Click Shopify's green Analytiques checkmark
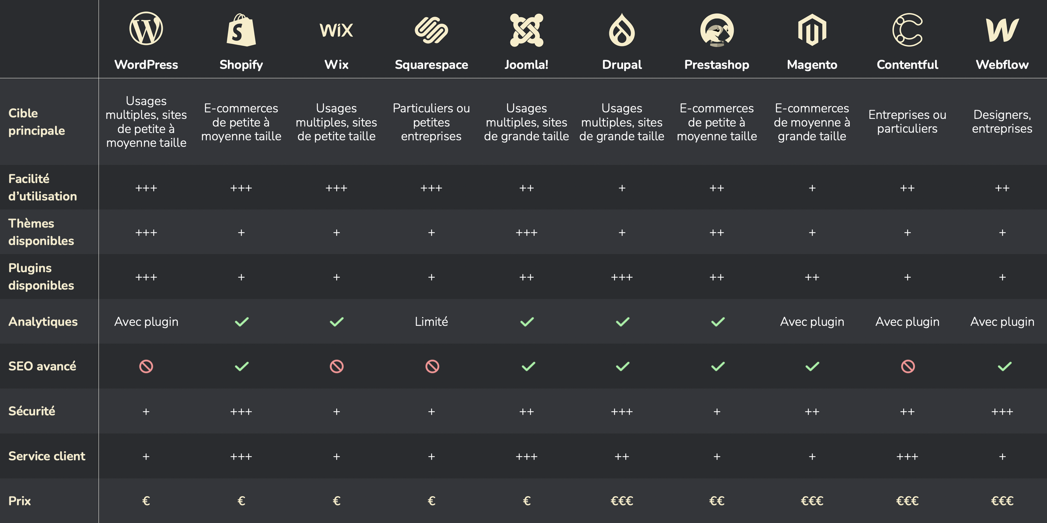This screenshot has width=1047, height=523. [241, 322]
